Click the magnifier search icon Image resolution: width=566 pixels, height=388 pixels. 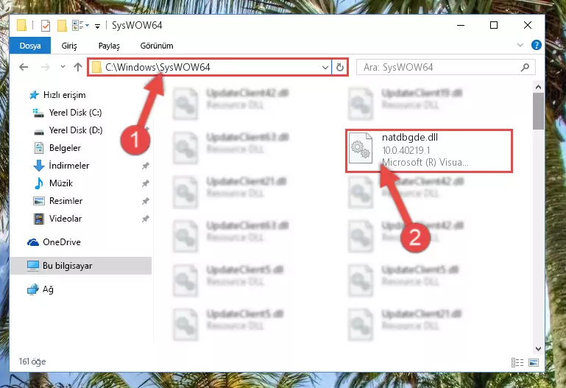[x=526, y=67]
